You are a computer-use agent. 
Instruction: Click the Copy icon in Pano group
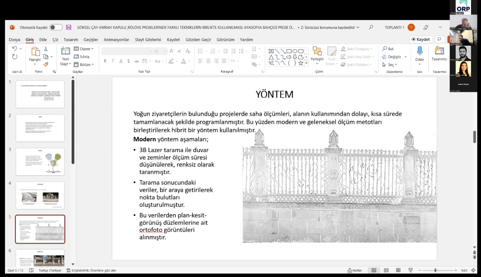click(46, 57)
